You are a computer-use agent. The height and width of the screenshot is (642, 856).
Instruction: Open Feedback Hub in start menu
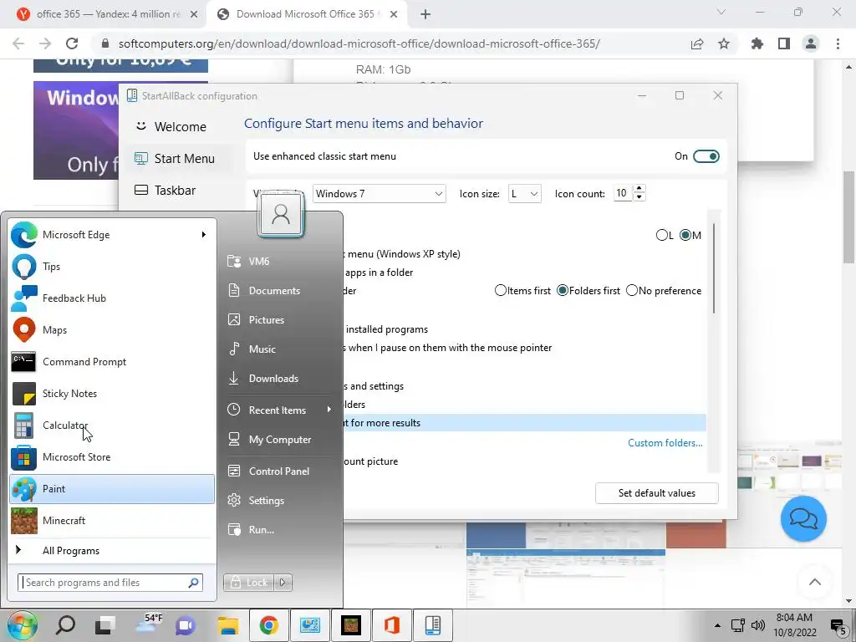click(x=112, y=298)
